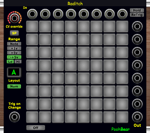This screenshot has height=133, width=150.
Task: Click the fifth In jack at top
Action: [x=84, y=14]
